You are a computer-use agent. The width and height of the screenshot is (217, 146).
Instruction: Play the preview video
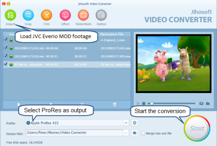pyautogui.click(x=138, y=103)
